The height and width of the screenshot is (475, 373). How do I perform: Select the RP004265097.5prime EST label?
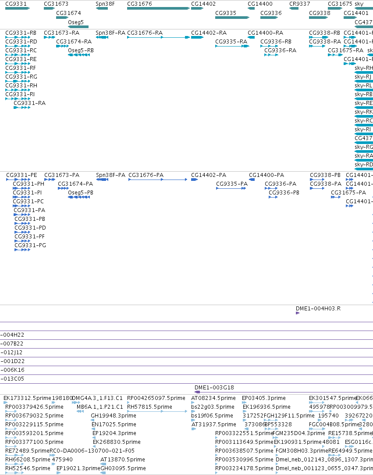click(156, 398)
